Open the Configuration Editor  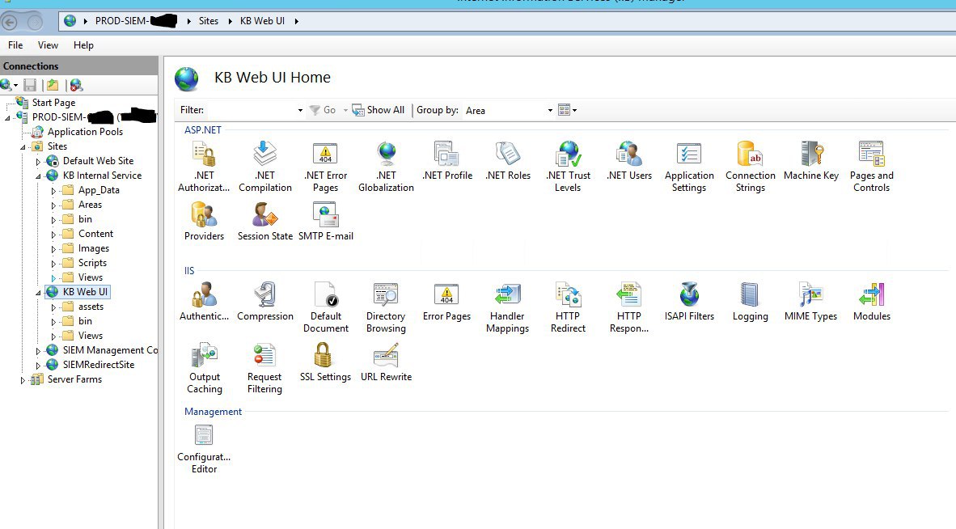click(204, 449)
